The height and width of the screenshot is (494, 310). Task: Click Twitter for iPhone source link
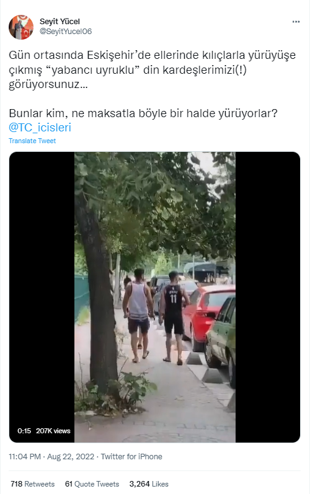click(131, 457)
